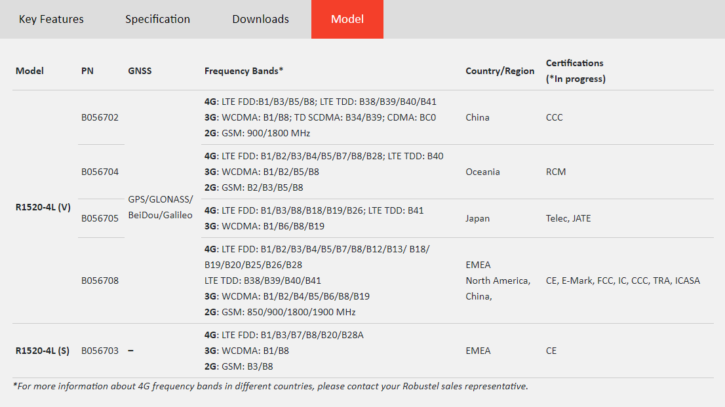Click the R1520-4L (V) model name
The width and height of the screenshot is (725, 407).
43,207
